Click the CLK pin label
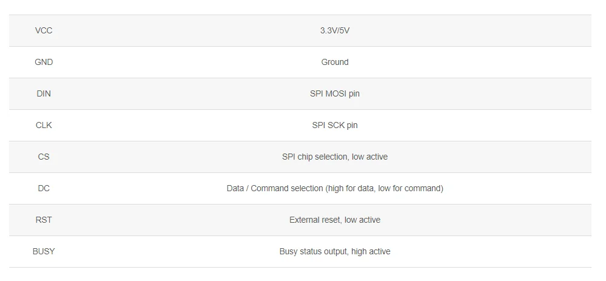This screenshot has height=281, width=606. click(x=44, y=125)
